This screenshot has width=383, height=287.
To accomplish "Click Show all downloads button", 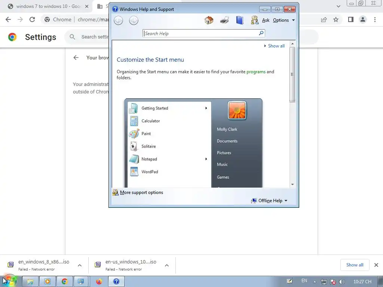I will coord(355,265).
